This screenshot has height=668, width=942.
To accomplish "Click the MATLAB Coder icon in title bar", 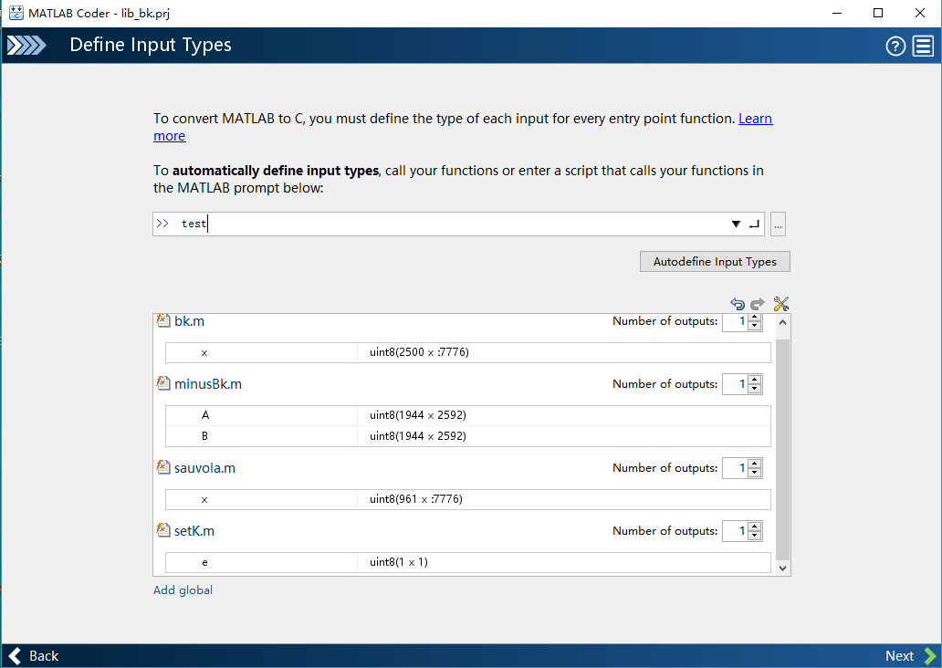I will point(15,13).
